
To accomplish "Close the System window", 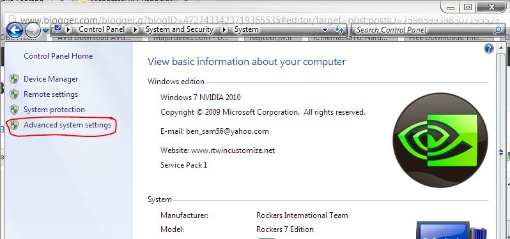I will pyautogui.click(x=491, y=7).
